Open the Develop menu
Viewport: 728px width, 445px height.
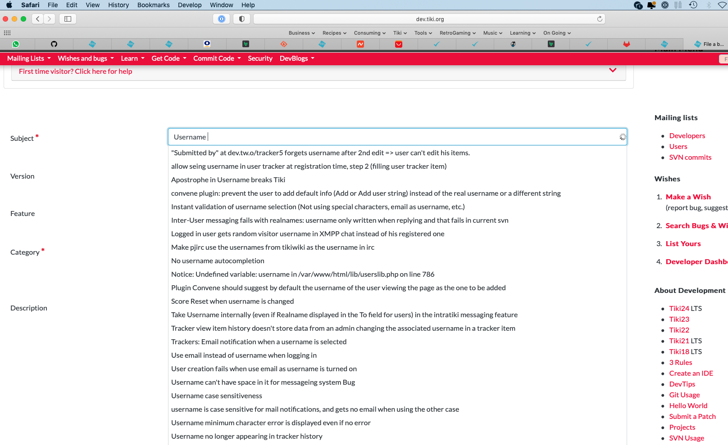tap(190, 5)
